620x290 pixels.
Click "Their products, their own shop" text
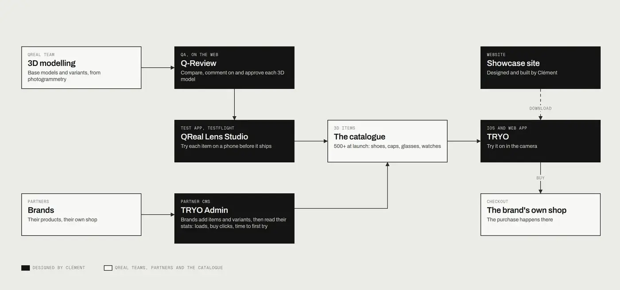point(62,220)
